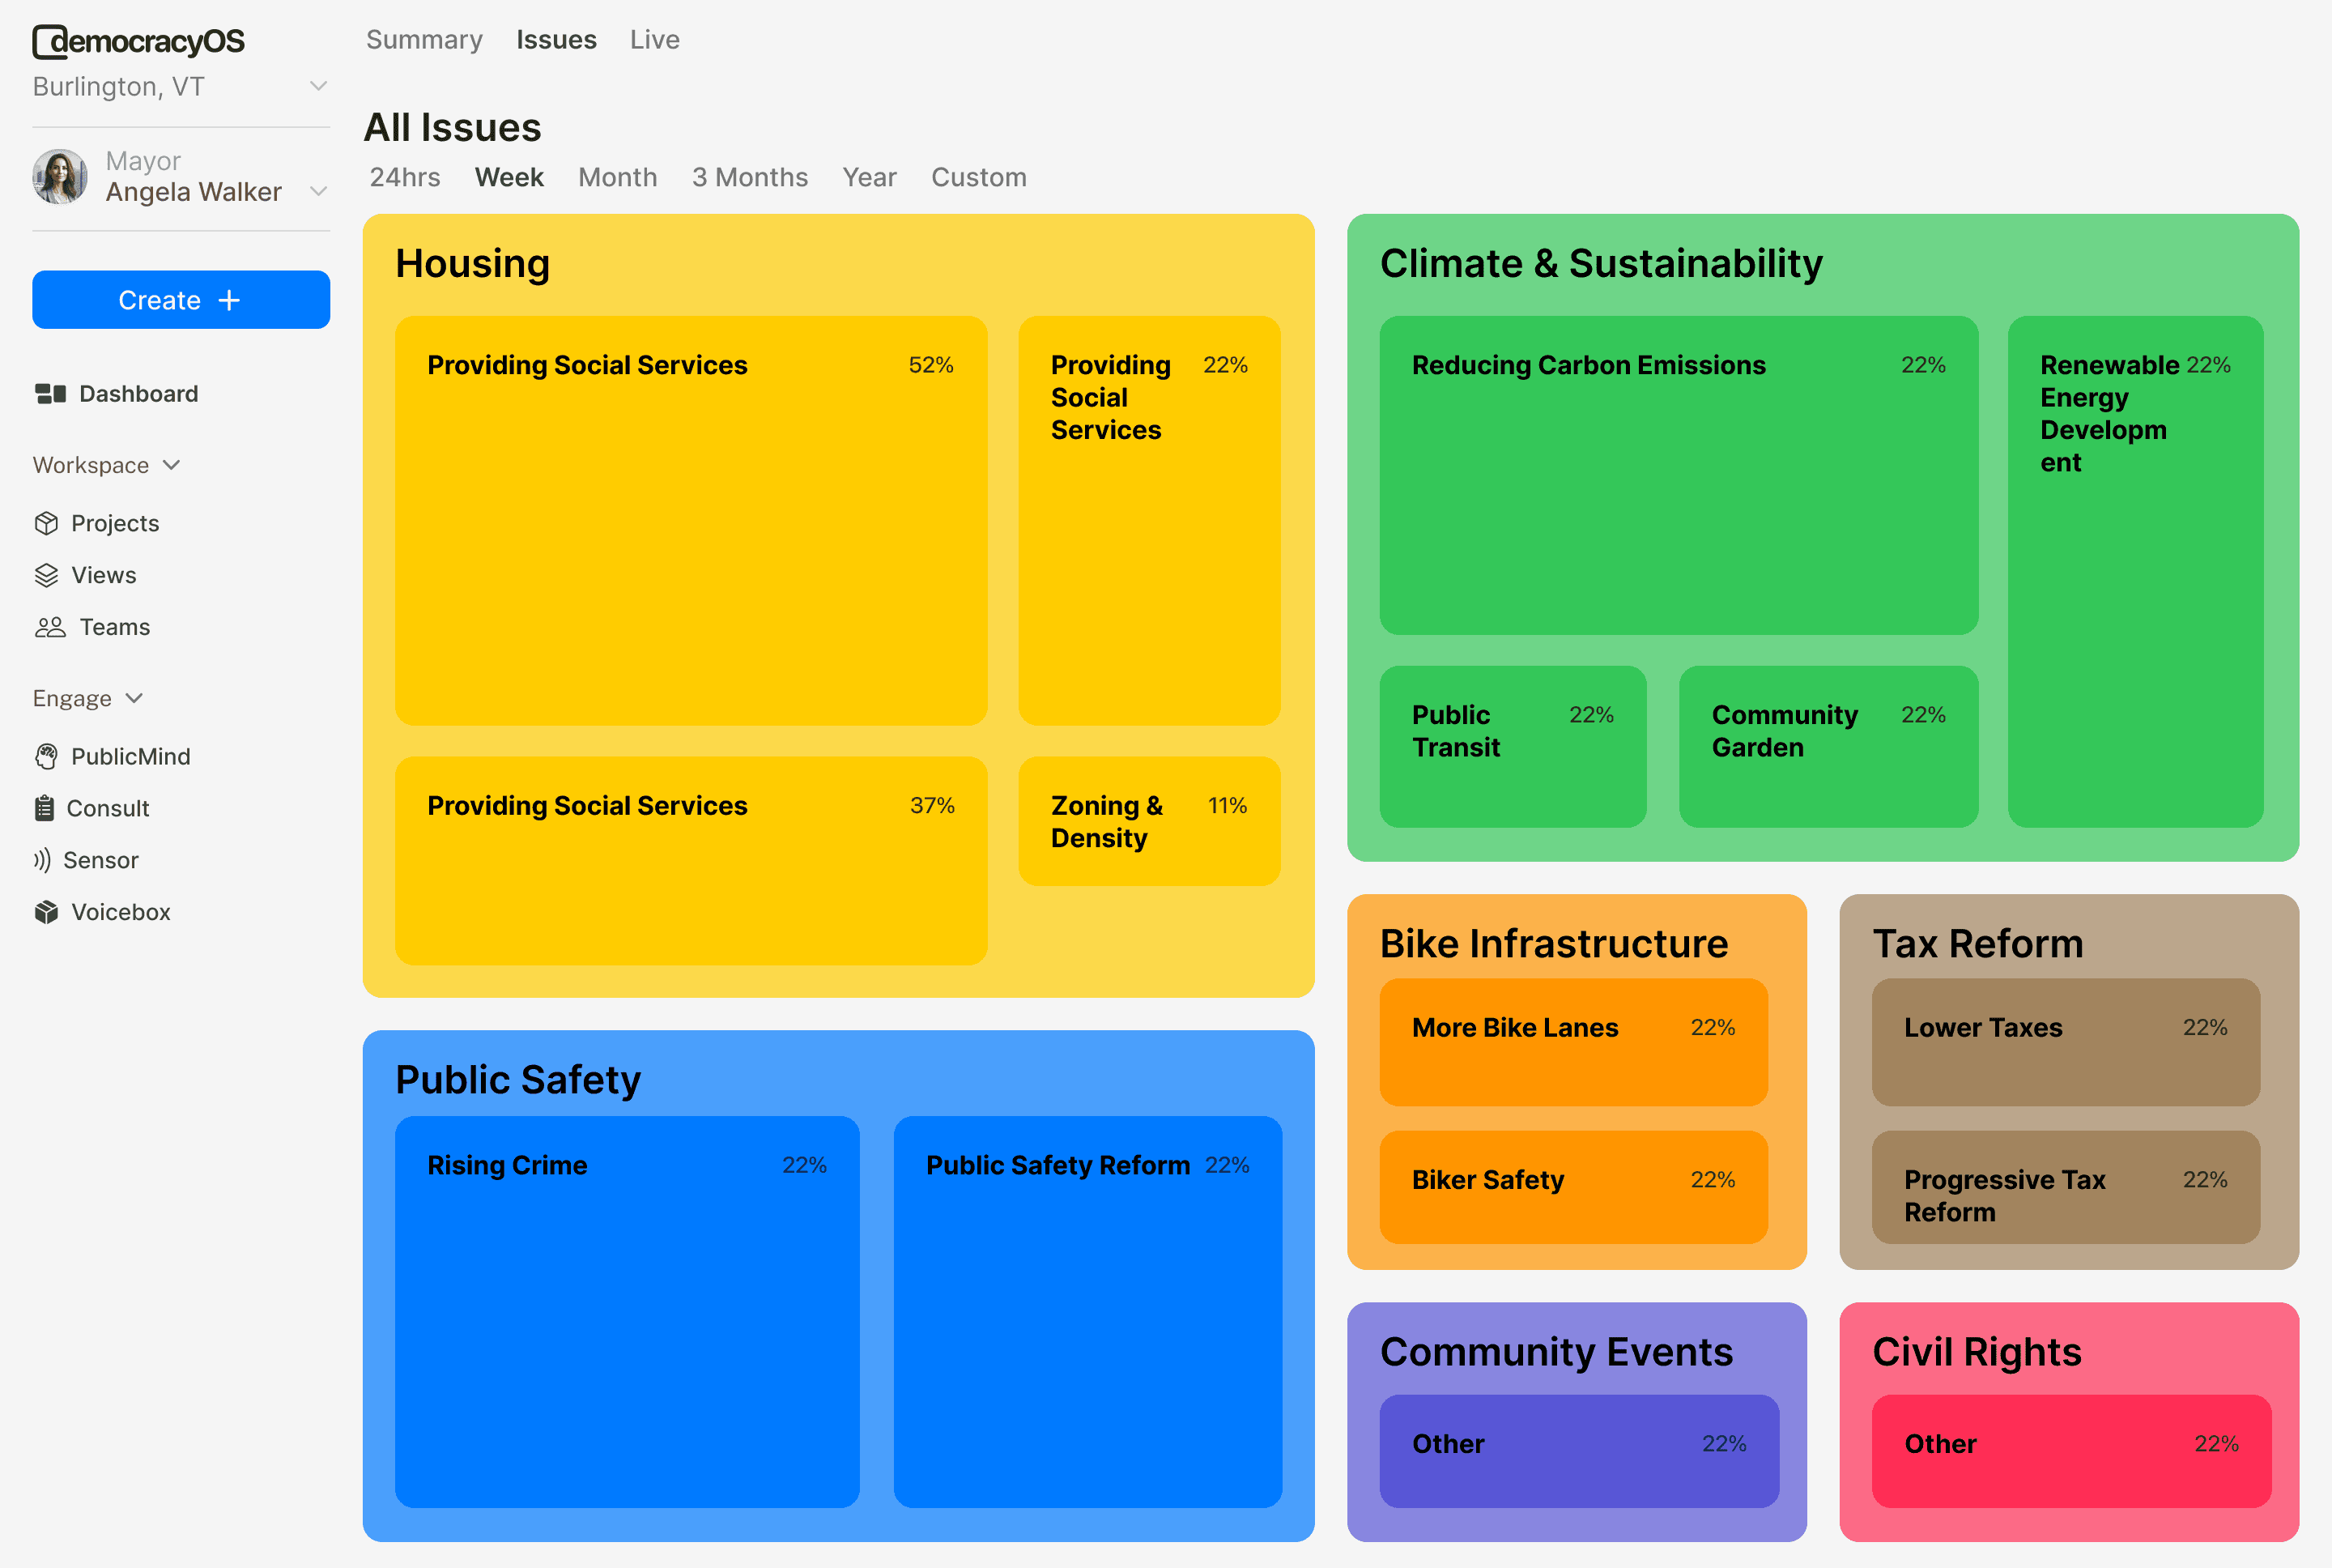Viewport: 2332px width, 1568px height.
Task: Expand the Burlington, VT city dropdown
Action: pyautogui.click(x=318, y=86)
